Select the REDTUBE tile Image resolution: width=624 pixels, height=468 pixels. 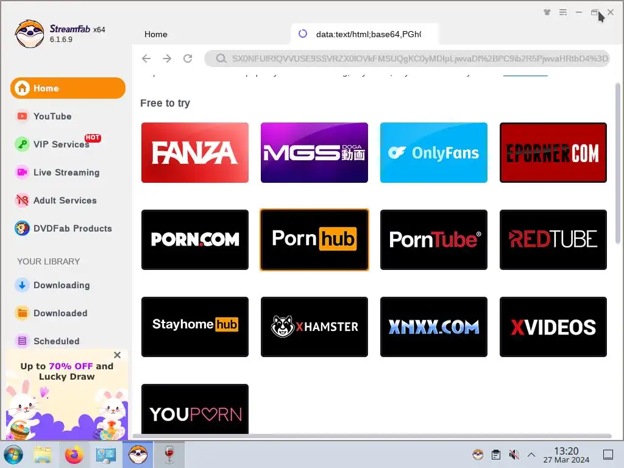553,239
